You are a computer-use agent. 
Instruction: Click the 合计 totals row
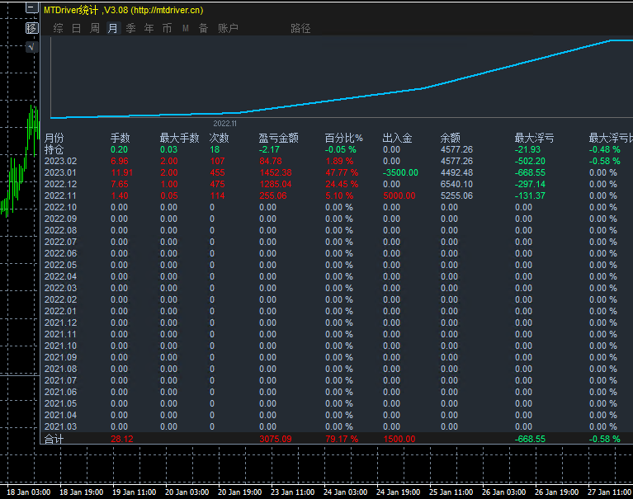point(337,439)
